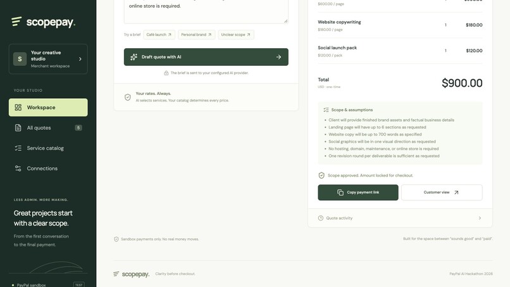This screenshot has width=510, height=287.
Task: Try the Unclear scope sample brief
Action: coord(236,35)
